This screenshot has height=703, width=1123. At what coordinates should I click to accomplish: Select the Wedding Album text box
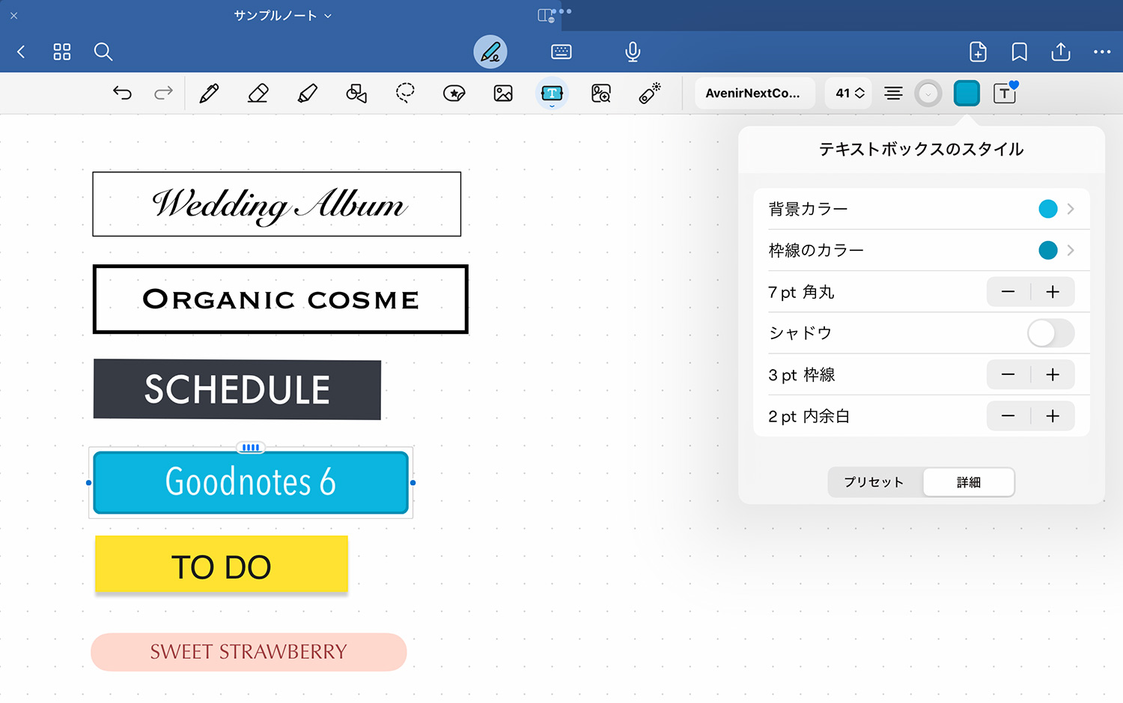pos(276,204)
